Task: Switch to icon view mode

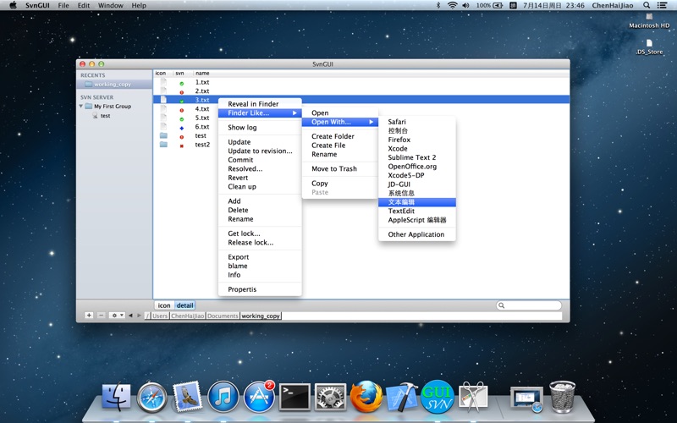Action: [164, 305]
